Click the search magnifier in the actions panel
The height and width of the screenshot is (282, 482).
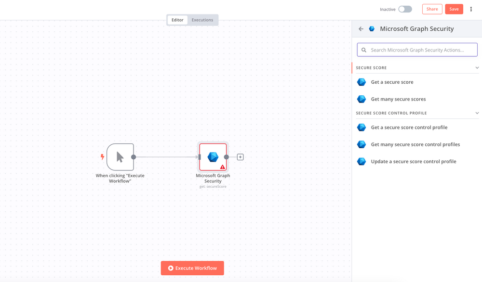tap(365, 50)
